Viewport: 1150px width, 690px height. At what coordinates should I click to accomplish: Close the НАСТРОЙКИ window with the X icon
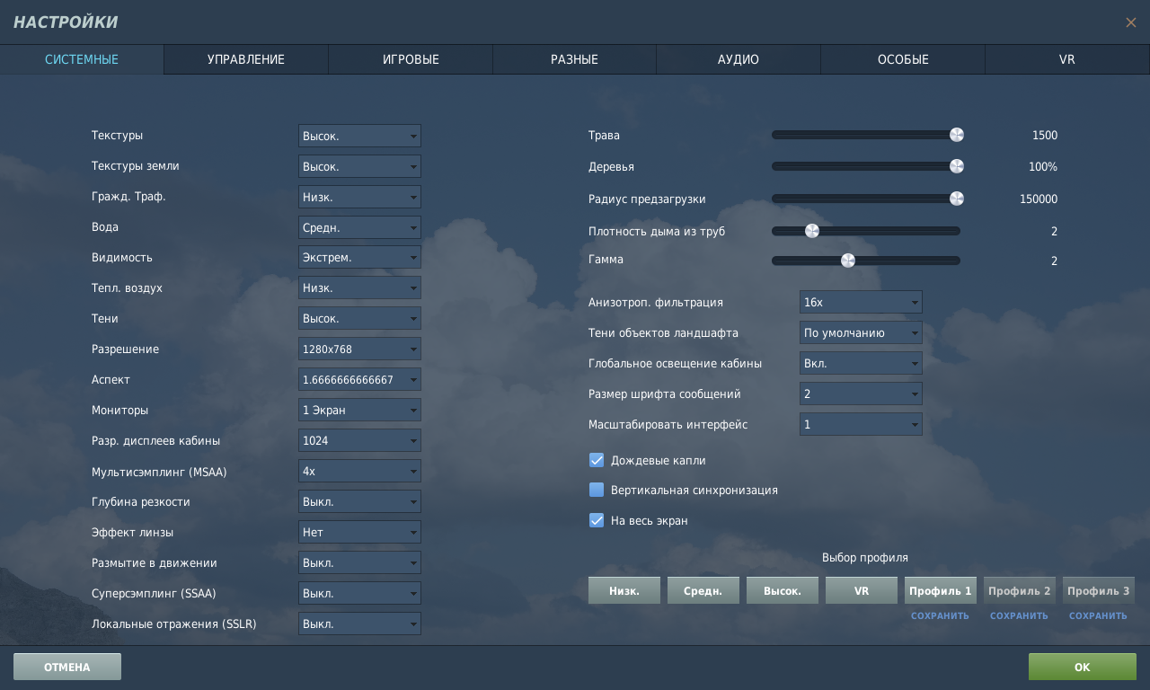(x=1130, y=22)
